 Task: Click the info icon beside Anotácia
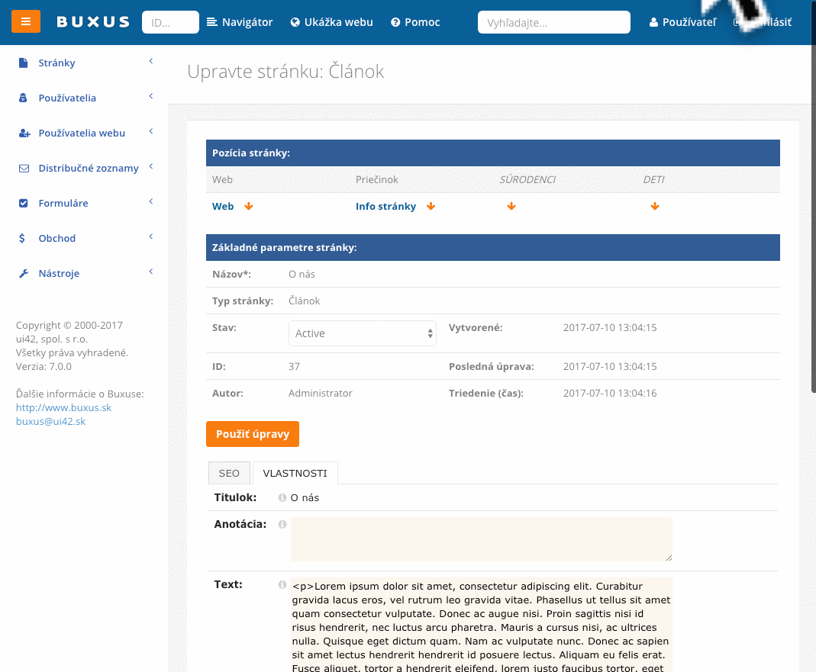click(282, 523)
